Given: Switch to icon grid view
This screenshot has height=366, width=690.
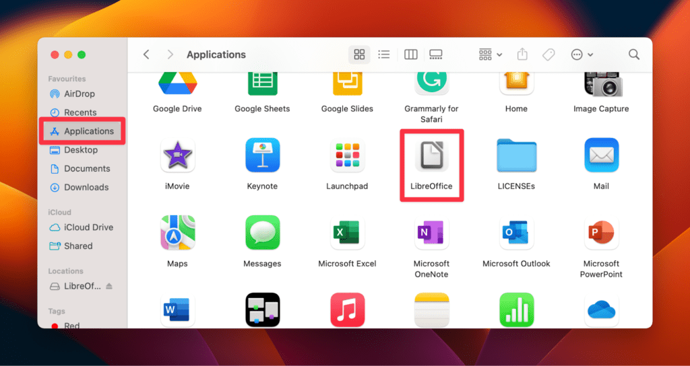Looking at the screenshot, I should (360, 54).
